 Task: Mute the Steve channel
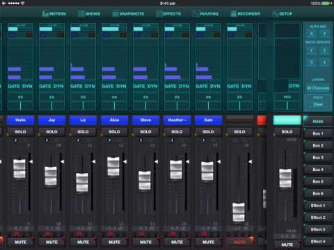pyautogui.click(x=145, y=242)
